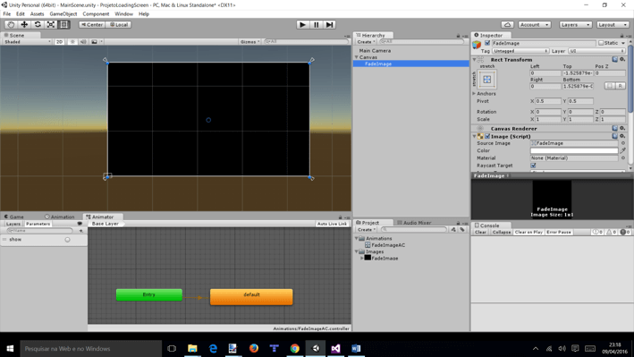Toggle FadeImage active checkbox
This screenshot has height=357, width=634.
(487, 43)
